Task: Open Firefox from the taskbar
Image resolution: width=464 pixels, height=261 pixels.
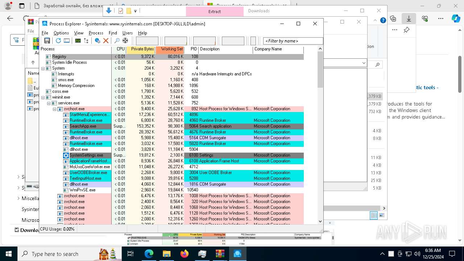Action: 185,254
